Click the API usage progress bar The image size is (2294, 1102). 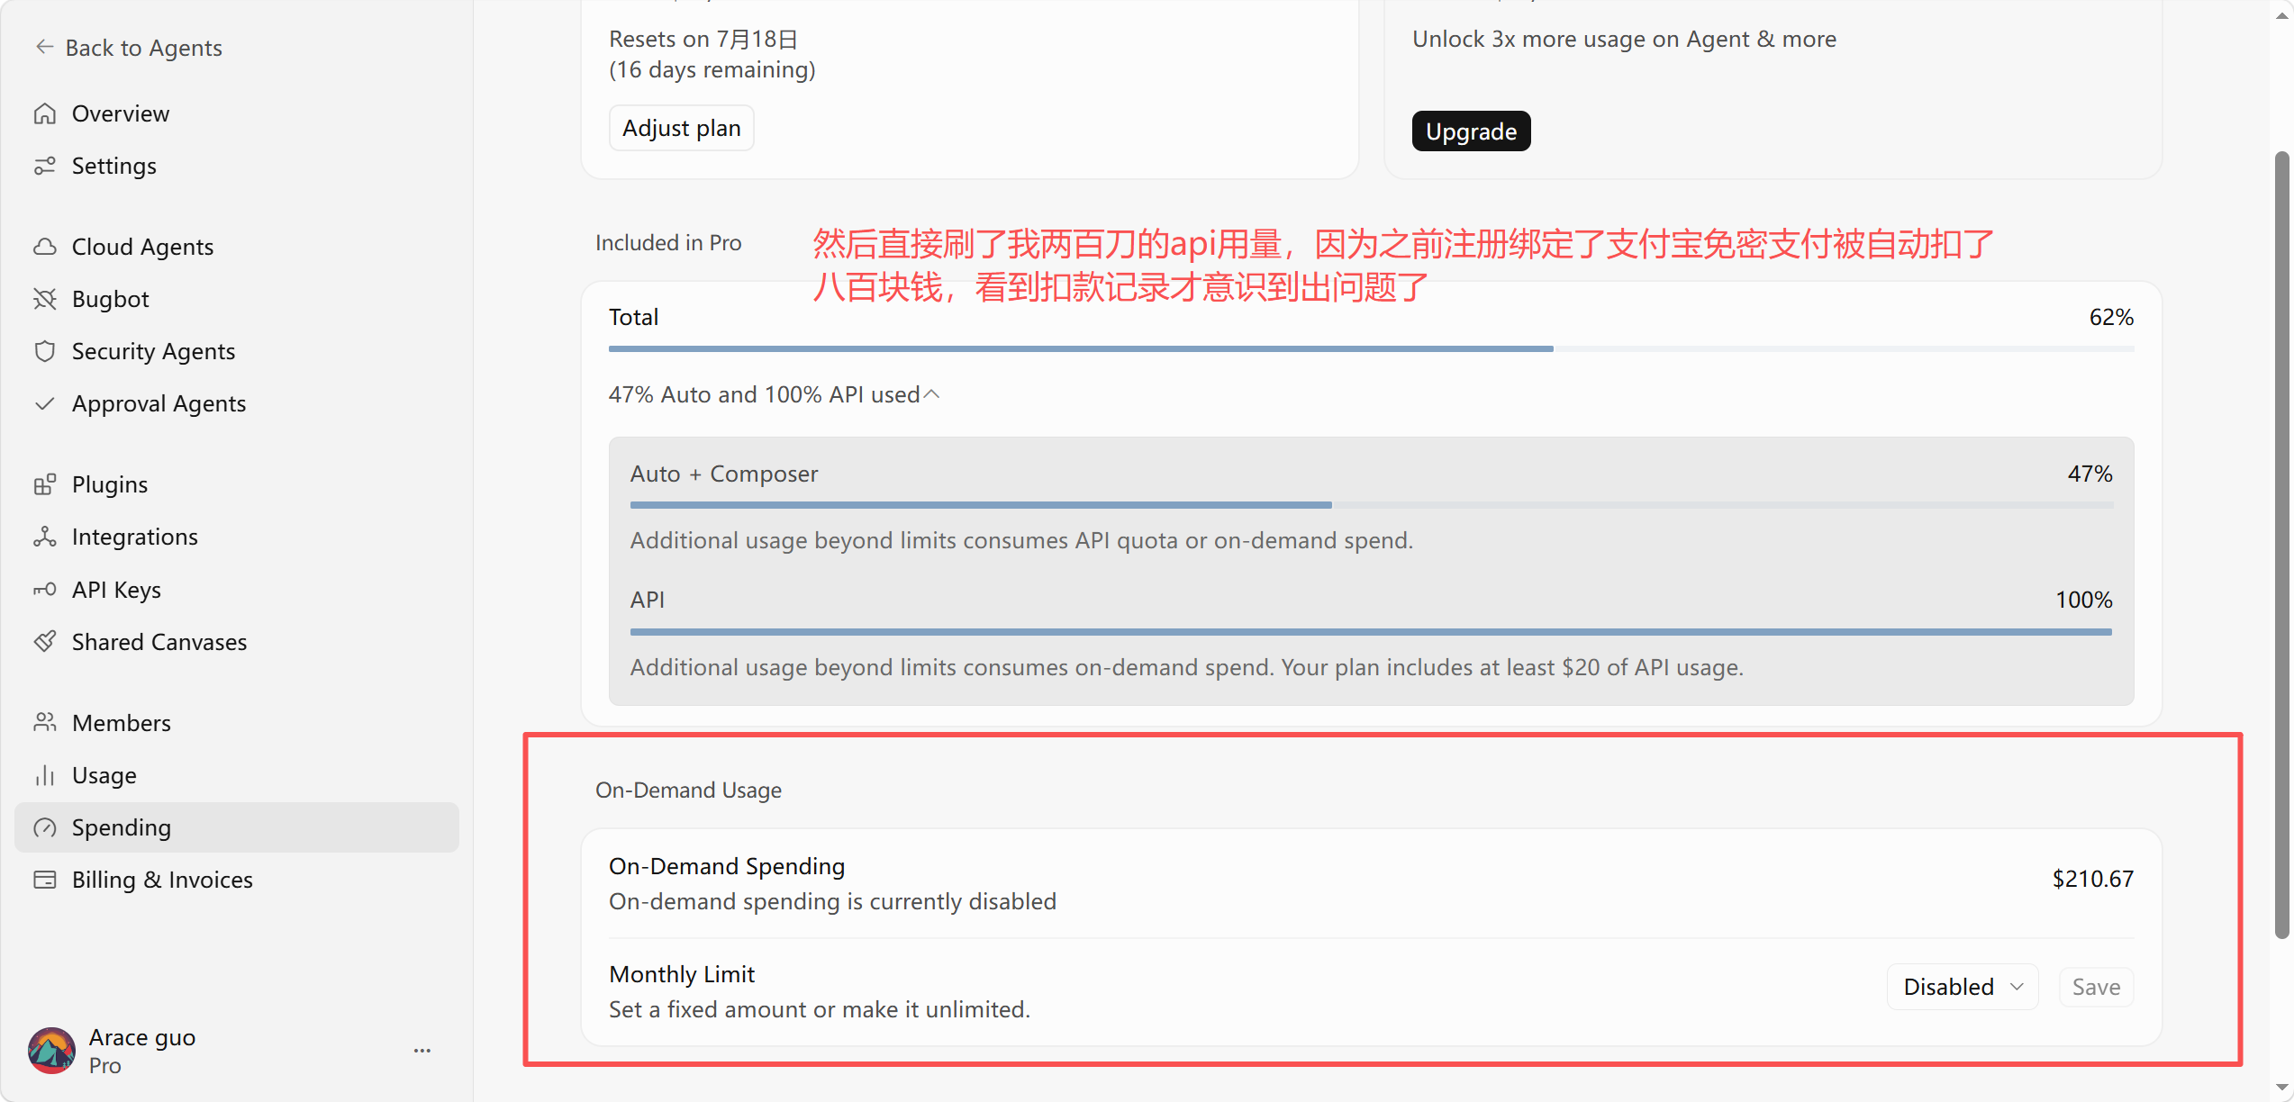(1371, 632)
